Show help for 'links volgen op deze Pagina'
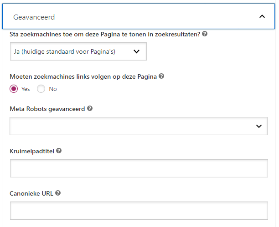 pos(161,76)
